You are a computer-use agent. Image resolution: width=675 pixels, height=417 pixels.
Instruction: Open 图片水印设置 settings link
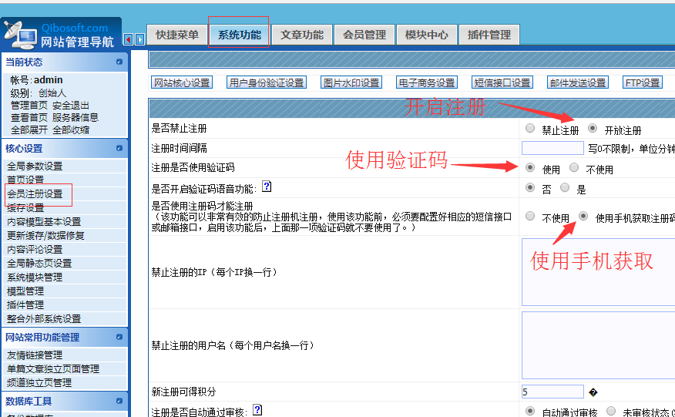click(x=351, y=82)
